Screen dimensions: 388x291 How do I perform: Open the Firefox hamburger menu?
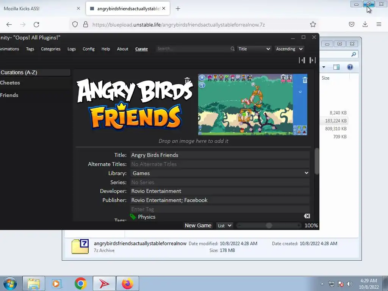[x=379, y=24]
